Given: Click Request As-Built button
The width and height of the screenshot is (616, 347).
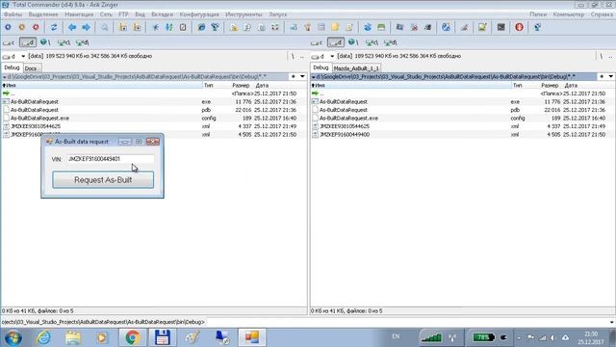Looking at the screenshot, I should coord(103,180).
